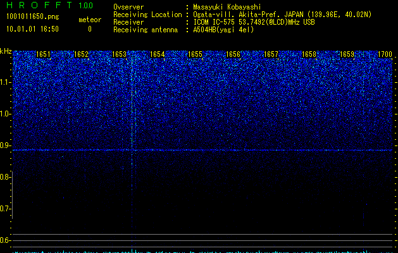
Task: Click the date stamp 10.01.01 16:50
Action: click(32, 29)
